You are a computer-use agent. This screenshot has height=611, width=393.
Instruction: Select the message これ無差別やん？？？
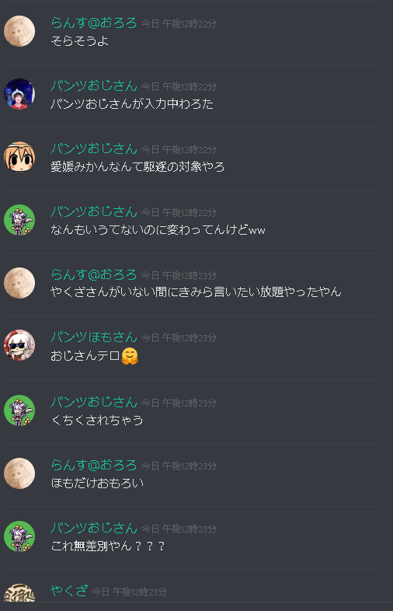(x=108, y=546)
